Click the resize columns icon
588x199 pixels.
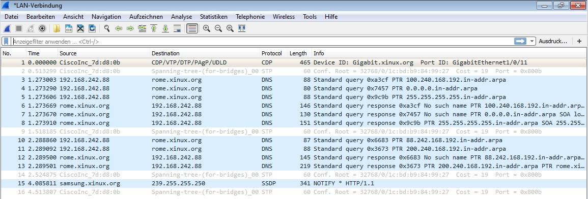(242, 28)
